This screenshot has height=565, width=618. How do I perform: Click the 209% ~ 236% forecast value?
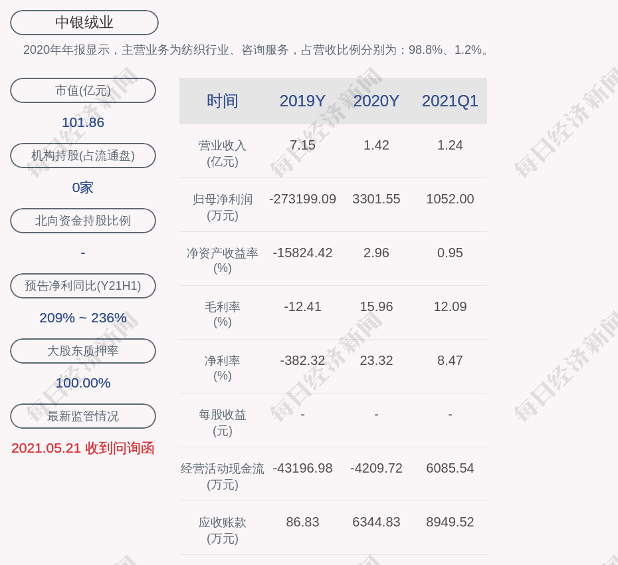[x=83, y=318]
